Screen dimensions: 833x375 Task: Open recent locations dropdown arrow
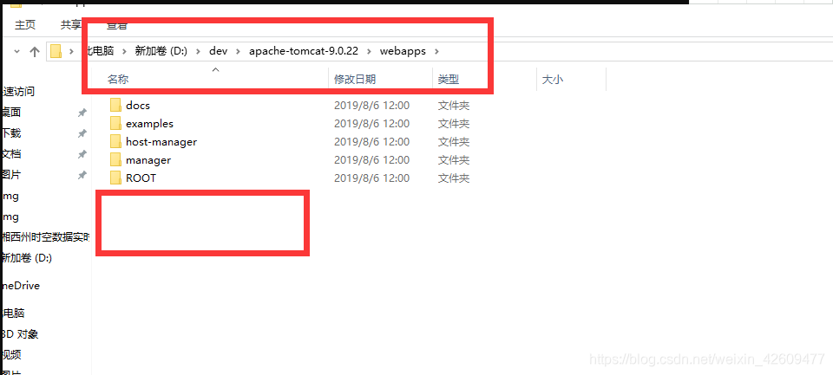click(x=17, y=51)
